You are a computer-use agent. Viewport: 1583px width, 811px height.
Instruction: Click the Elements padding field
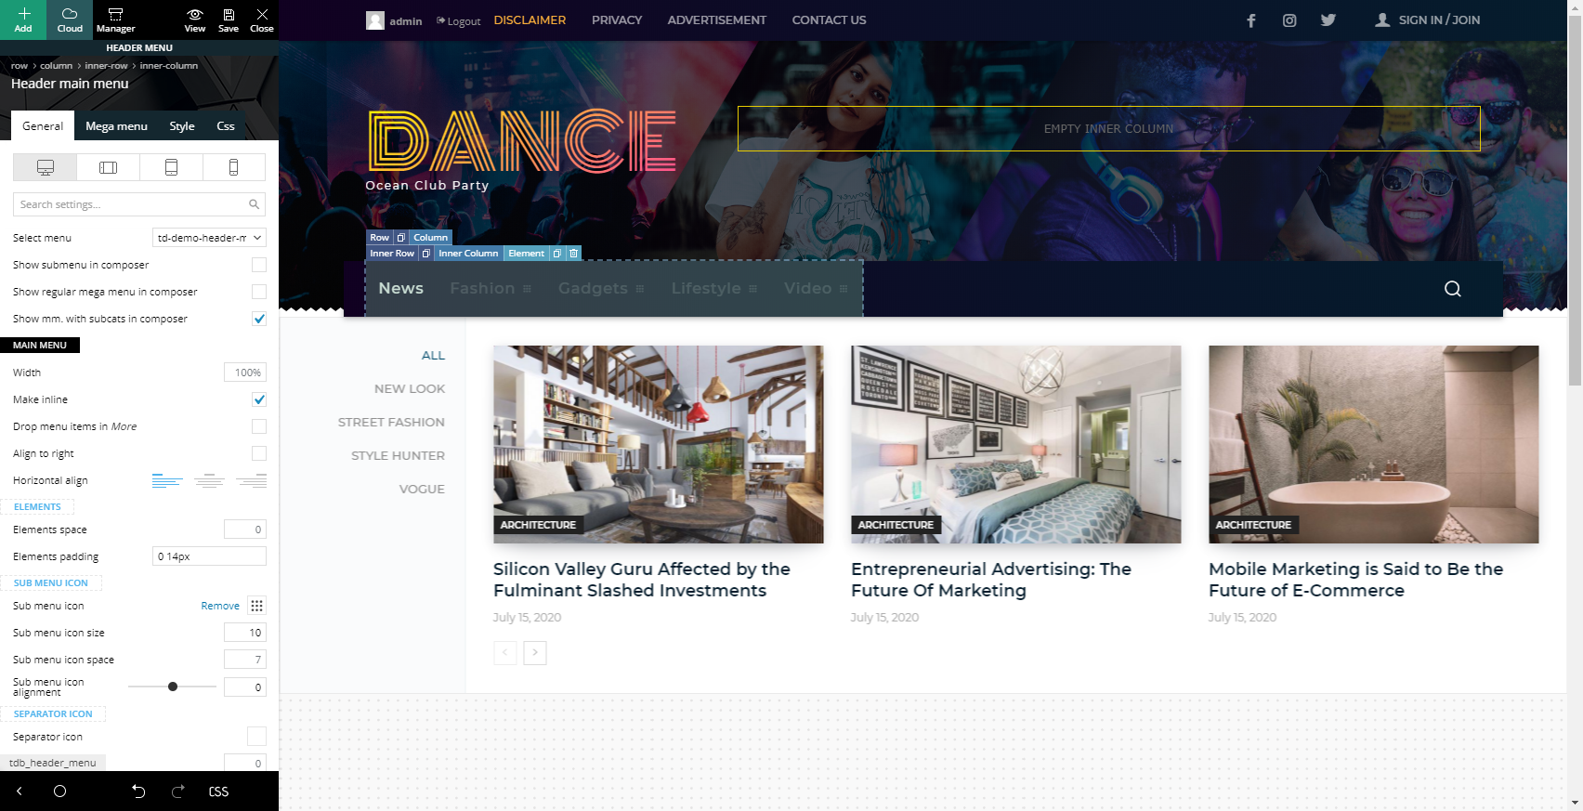pos(209,556)
